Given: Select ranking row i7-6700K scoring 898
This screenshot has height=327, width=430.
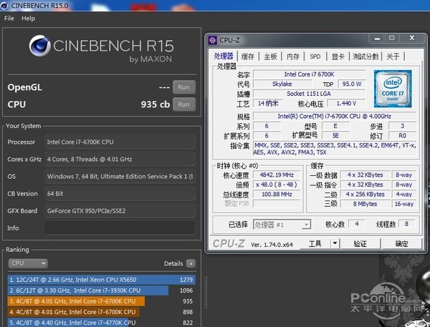Looking at the screenshot, I should tap(101, 312).
